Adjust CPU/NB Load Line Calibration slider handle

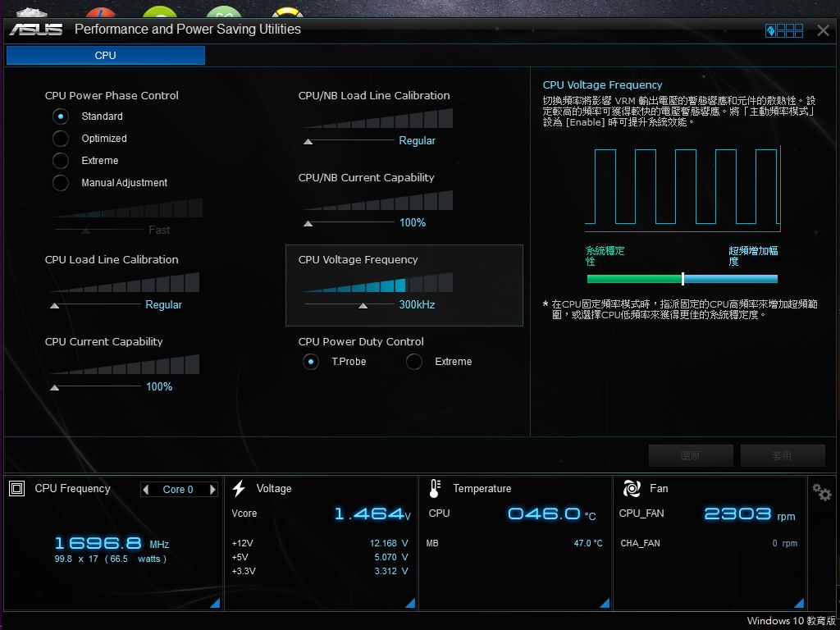(308, 141)
